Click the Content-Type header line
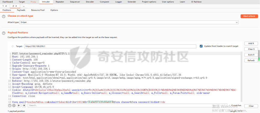Viewport: 260px width, 113px height. [44, 72]
